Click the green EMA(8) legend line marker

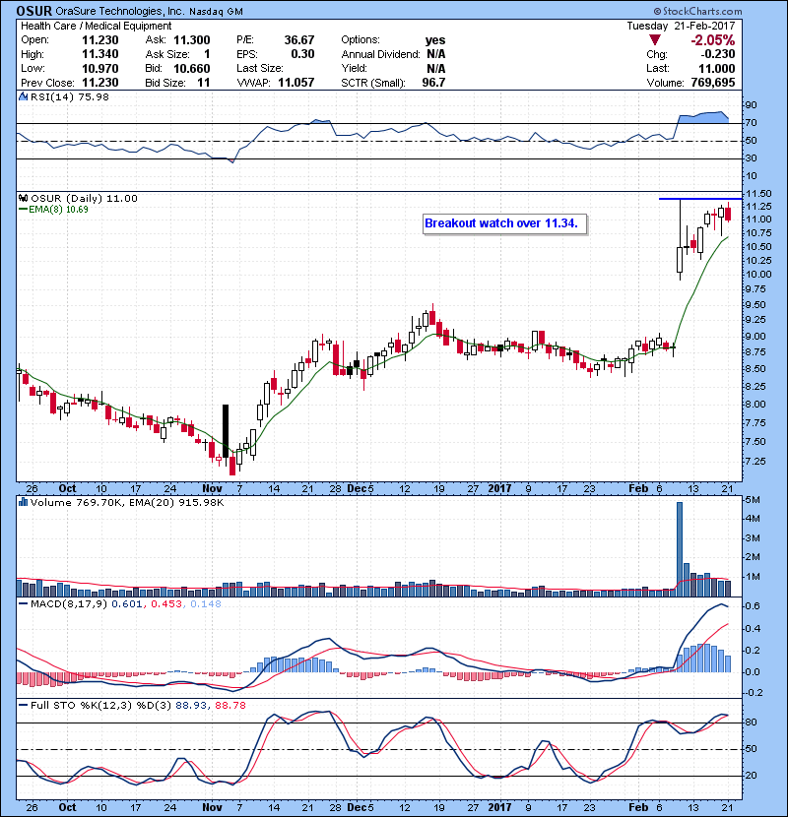pos(23,209)
